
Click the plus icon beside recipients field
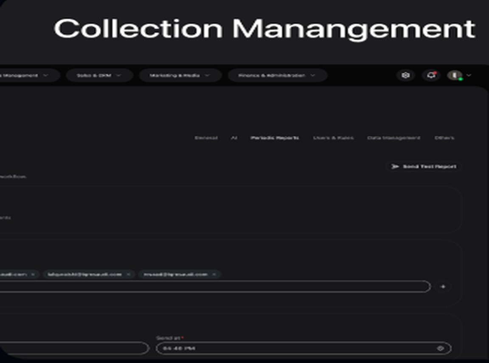point(443,287)
